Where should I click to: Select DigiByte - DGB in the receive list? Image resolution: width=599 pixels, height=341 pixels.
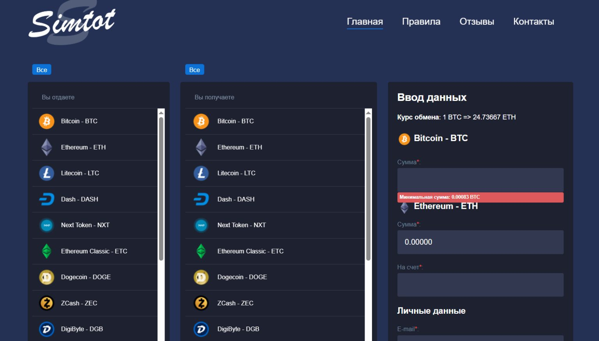coord(275,329)
